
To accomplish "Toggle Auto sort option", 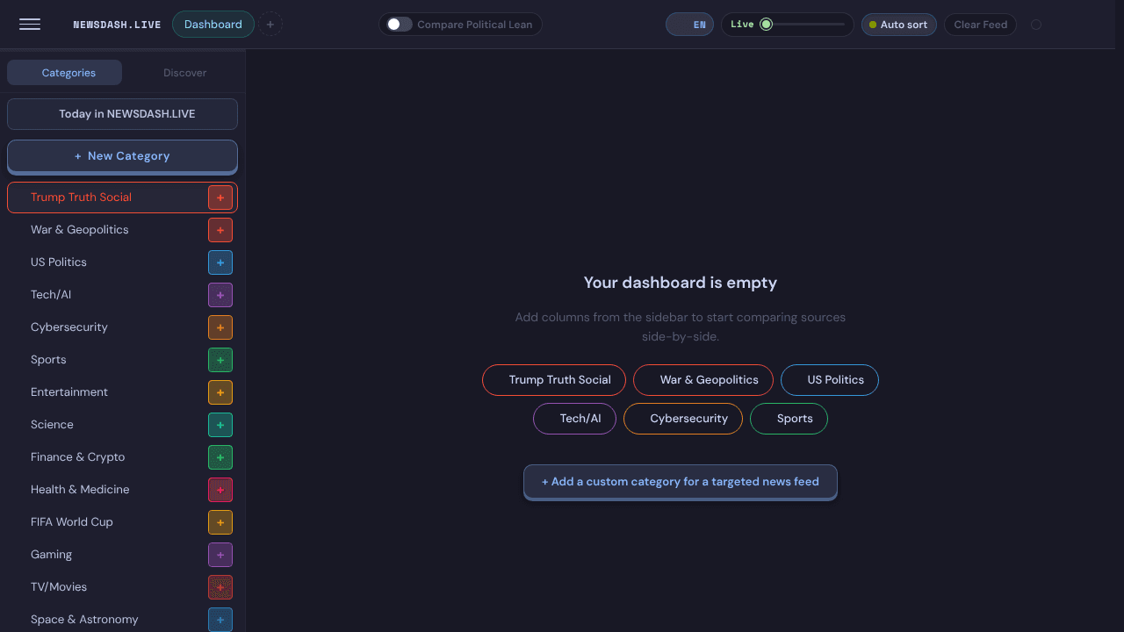I will [x=898, y=25].
